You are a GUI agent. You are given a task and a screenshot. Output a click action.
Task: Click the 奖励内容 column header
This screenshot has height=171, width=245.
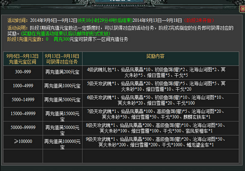click(160, 58)
